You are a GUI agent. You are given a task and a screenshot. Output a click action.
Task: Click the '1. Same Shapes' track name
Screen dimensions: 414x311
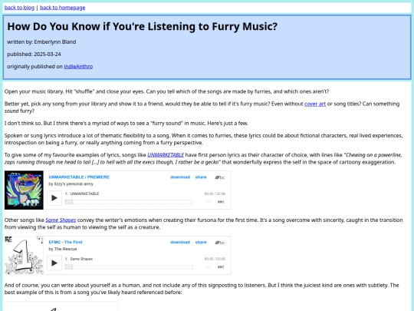pyautogui.click(x=79, y=259)
